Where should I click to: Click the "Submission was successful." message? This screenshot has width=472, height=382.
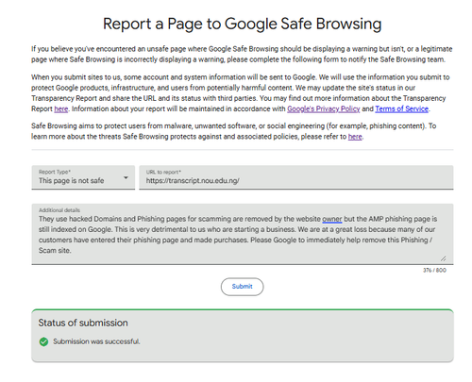[96, 341]
